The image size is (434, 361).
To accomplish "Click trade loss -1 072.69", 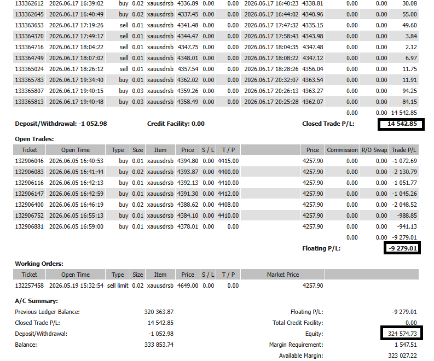I will click(404, 161).
